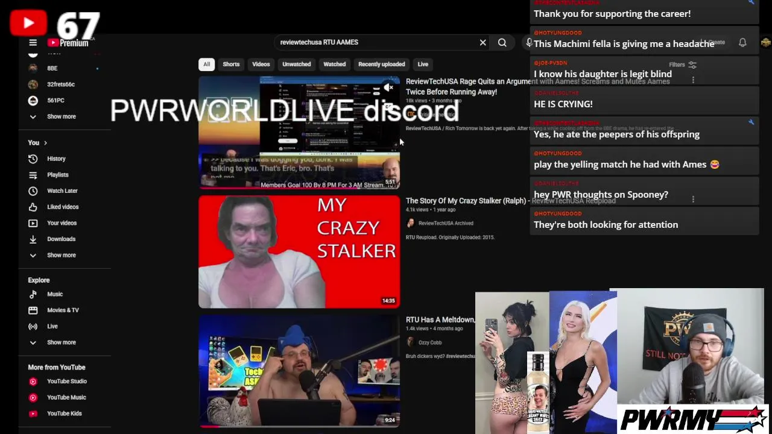Open Movies & TV
This screenshot has height=434, width=772.
[53, 310]
